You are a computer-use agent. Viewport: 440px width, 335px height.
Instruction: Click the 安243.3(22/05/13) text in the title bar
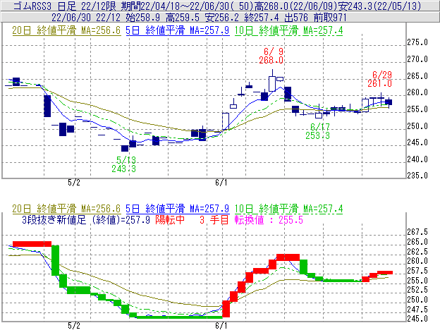(379, 6)
